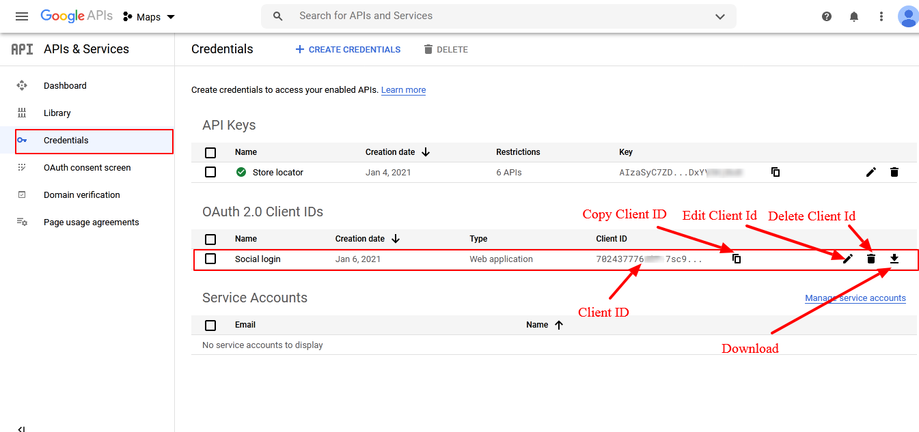Select all API Keys with header checkbox
Image resolution: width=919 pixels, height=432 pixels.
210,153
